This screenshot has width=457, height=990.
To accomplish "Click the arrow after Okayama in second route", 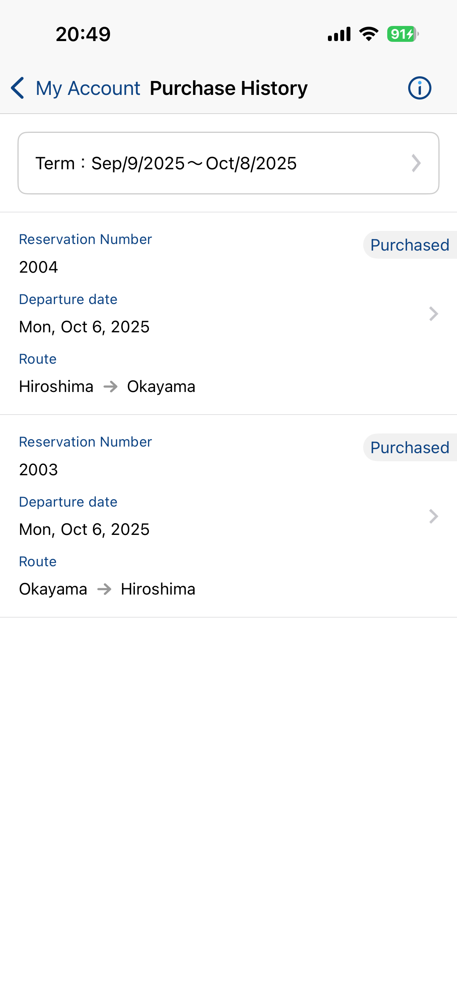I will pyautogui.click(x=104, y=589).
